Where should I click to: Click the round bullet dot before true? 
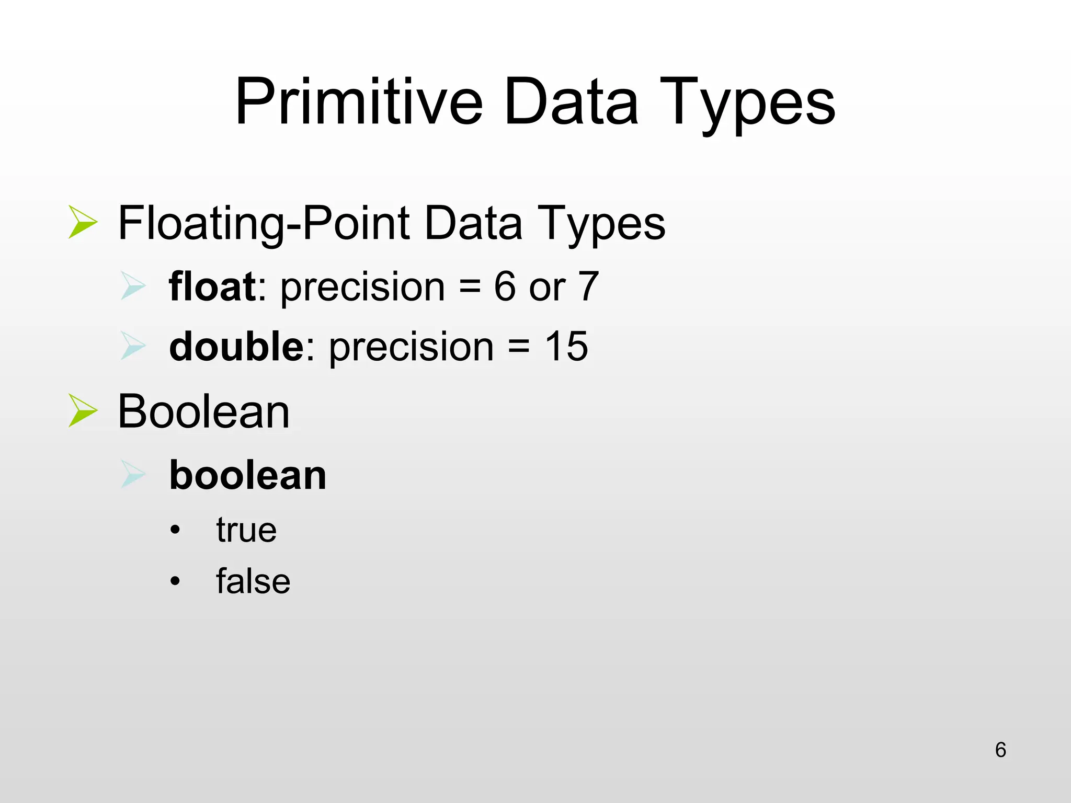[175, 531]
